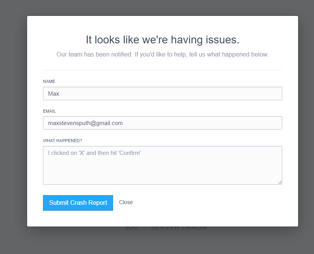Click the SERVER ERROR text behind dialog
This screenshot has width=314, height=254.
[x=178, y=228]
